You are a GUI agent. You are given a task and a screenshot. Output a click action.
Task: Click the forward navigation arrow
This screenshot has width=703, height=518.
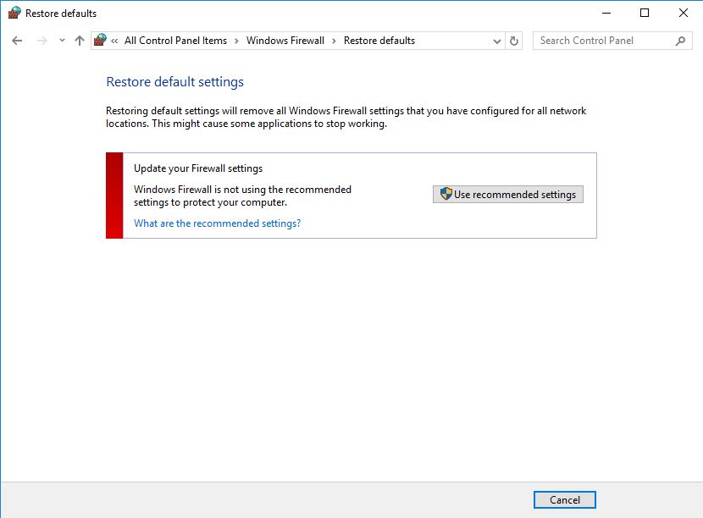[x=42, y=41]
